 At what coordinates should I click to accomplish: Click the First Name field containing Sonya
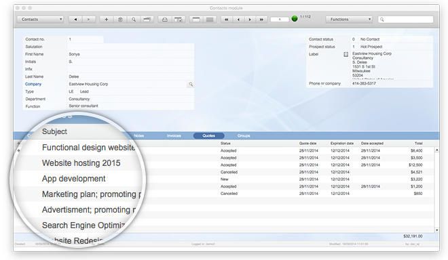(x=130, y=54)
